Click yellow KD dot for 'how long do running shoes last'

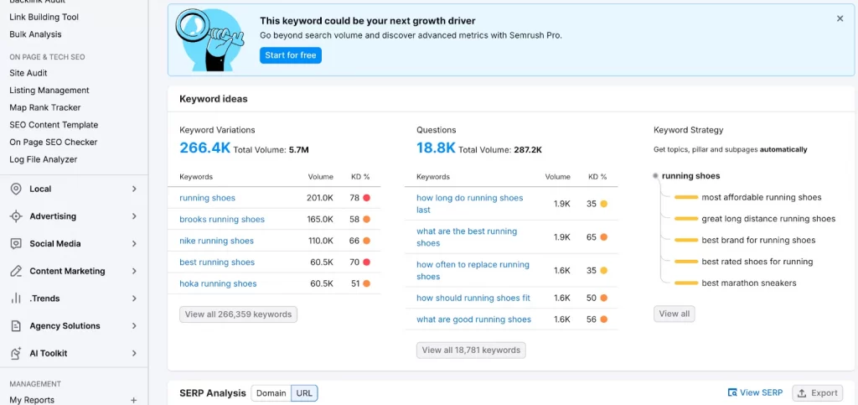pos(603,204)
